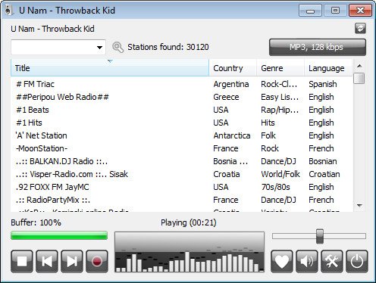
Task: Click the vertical scrollbar thumb
Action: point(359,78)
